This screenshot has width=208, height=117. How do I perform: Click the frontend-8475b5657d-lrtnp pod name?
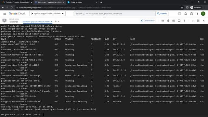[17, 70]
